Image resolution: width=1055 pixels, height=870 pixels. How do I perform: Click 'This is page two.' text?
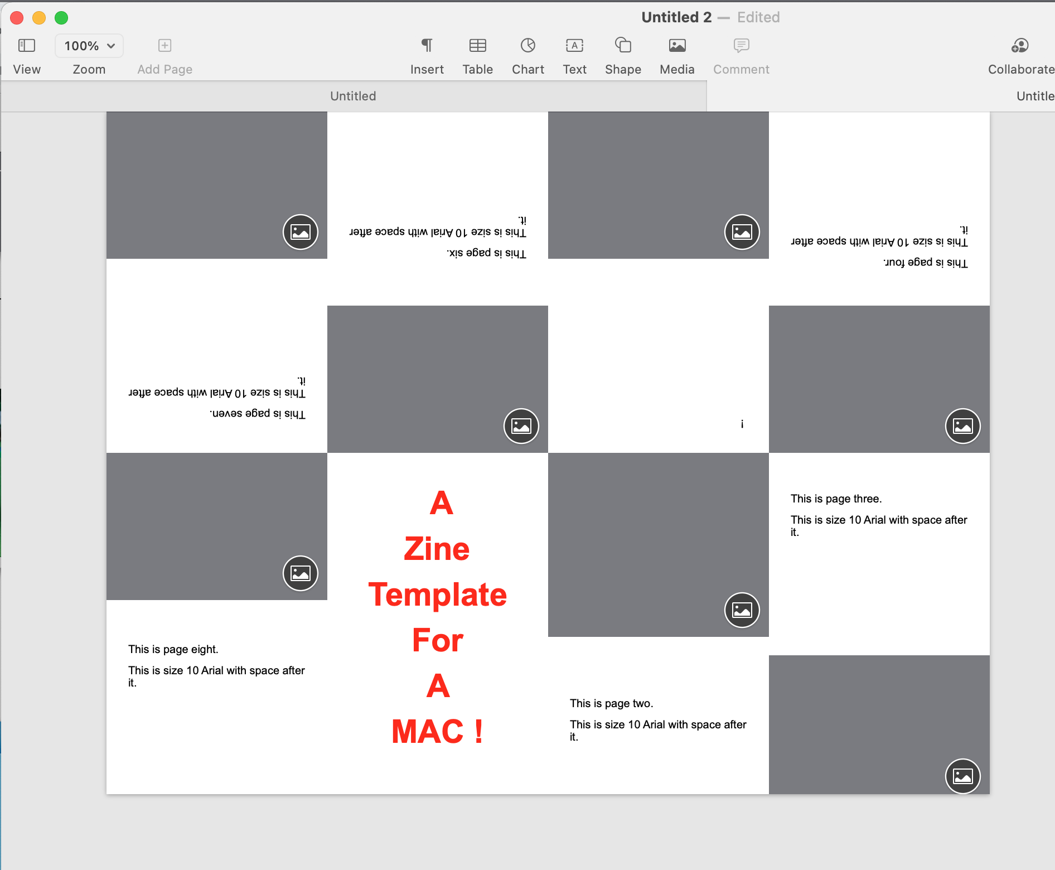611,703
